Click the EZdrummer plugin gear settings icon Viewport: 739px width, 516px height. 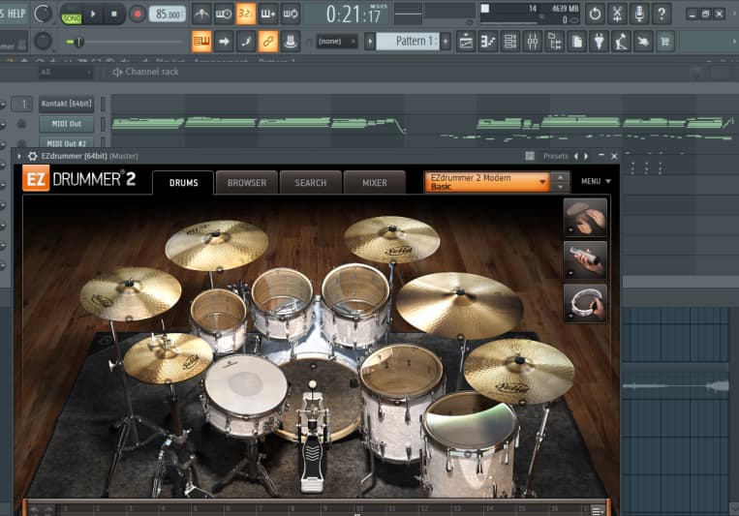[32, 156]
